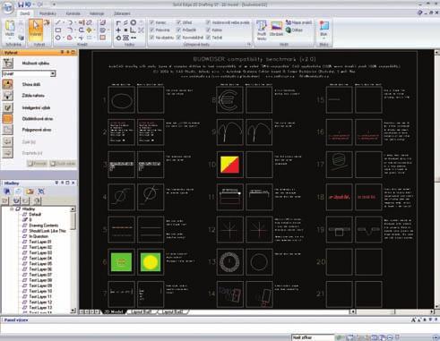440x341 pixels.
Task: Choose the line drawing tool
Action: 58,22
